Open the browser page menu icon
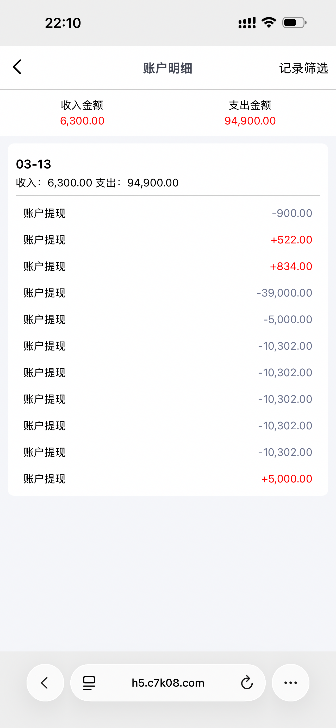The height and width of the screenshot is (728, 336). coord(89,683)
